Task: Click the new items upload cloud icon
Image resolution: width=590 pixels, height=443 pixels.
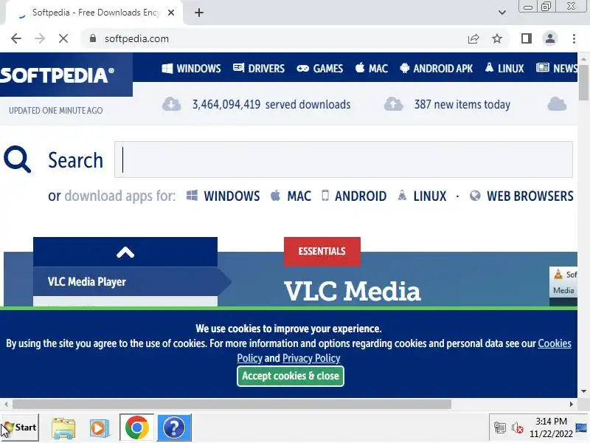Action: point(394,104)
